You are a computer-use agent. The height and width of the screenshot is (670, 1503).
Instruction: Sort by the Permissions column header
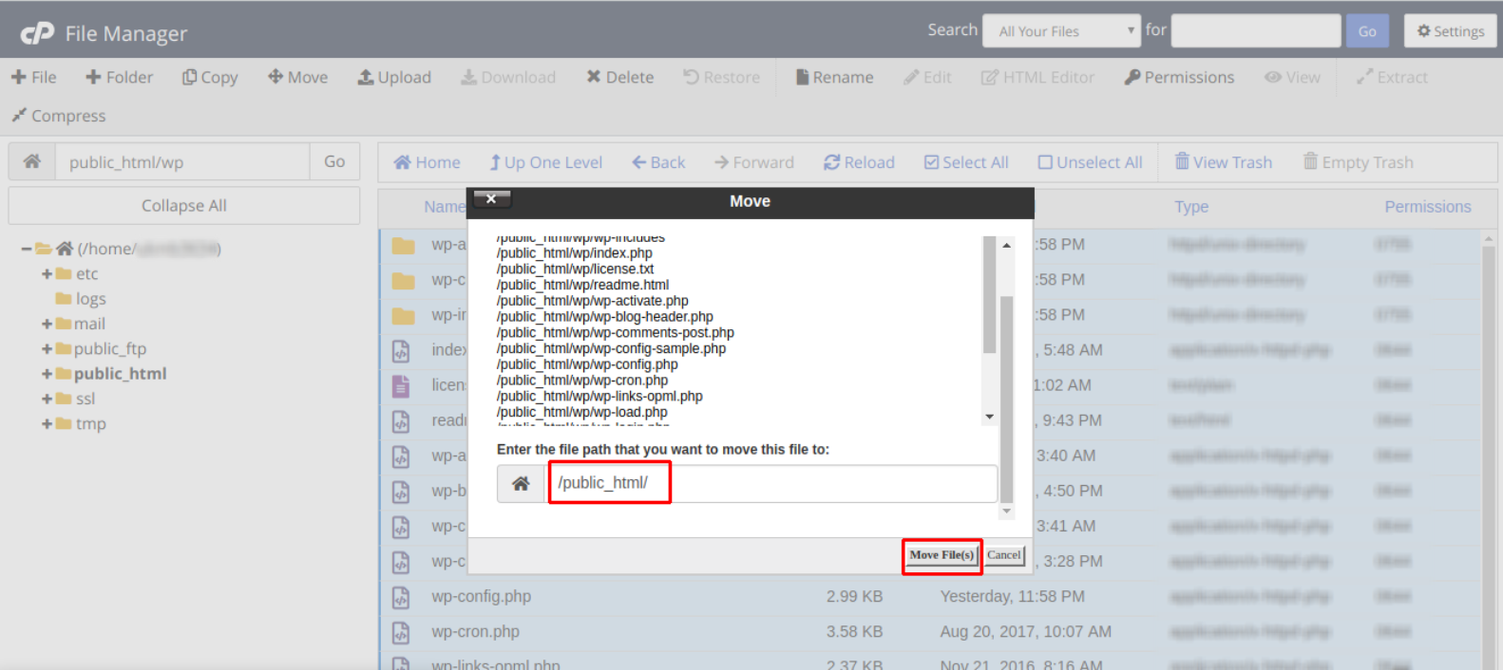pos(1427,207)
